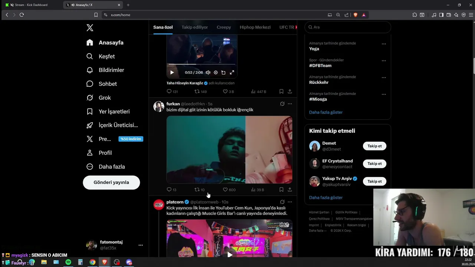
Task: Expand top video to fullscreen
Action: click(x=232, y=72)
